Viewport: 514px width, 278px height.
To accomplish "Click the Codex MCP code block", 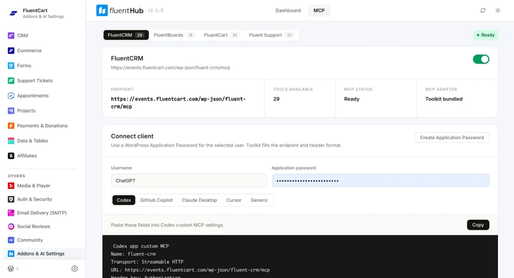I will [x=300, y=257].
